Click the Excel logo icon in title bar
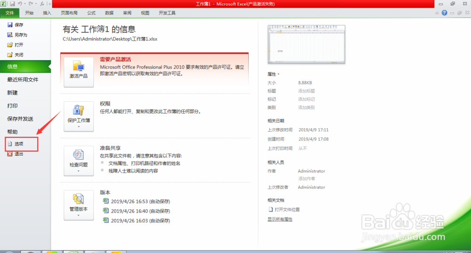The height and width of the screenshot is (253, 471). click(x=3, y=4)
